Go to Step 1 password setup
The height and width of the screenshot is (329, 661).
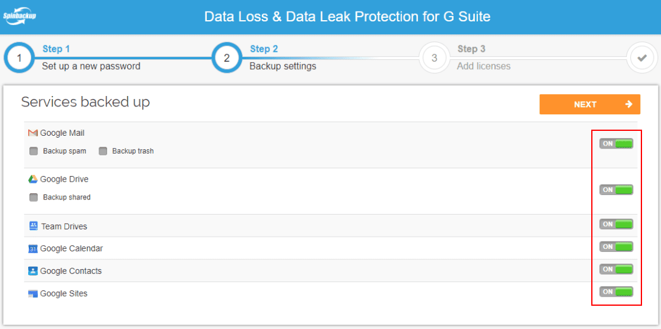pyautogui.click(x=20, y=58)
